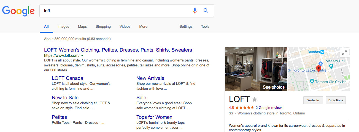Screen dimensions: 359x132
Task: Switch to the Maps tab
Action: click(x=82, y=27)
